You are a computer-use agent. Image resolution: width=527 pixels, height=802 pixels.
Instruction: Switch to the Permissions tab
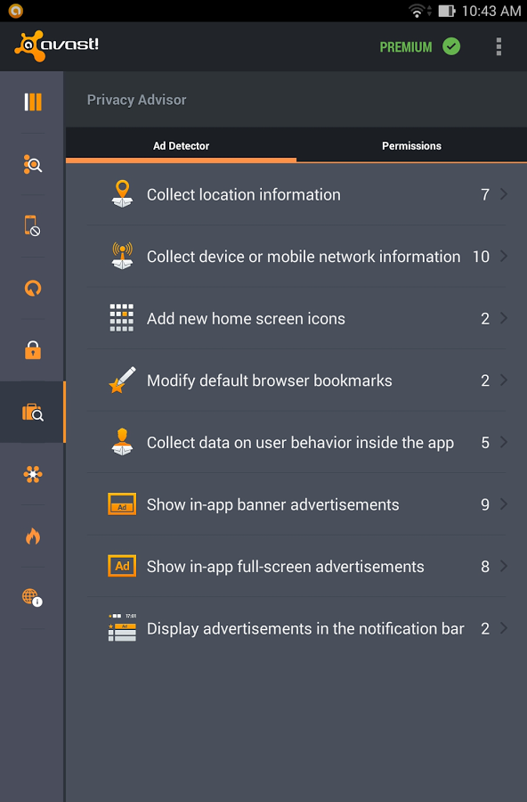(411, 146)
